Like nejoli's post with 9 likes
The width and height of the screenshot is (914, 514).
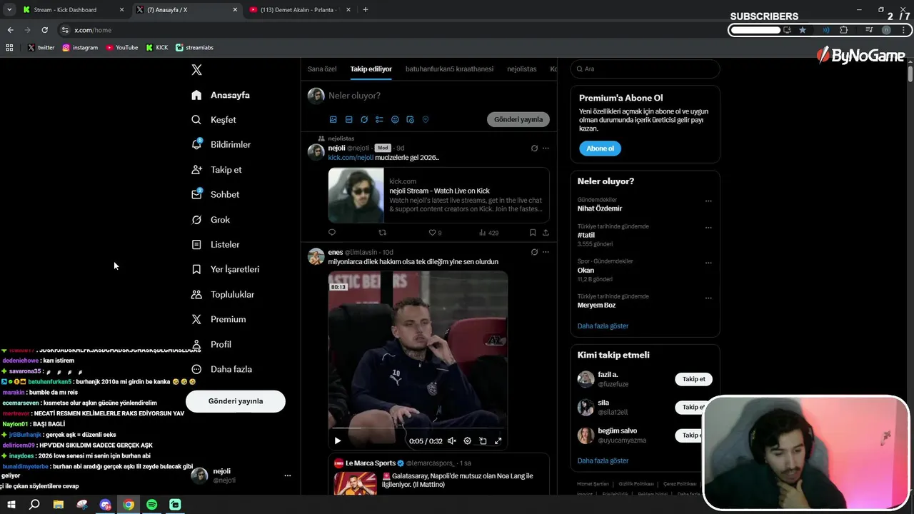tap(435, 233)
